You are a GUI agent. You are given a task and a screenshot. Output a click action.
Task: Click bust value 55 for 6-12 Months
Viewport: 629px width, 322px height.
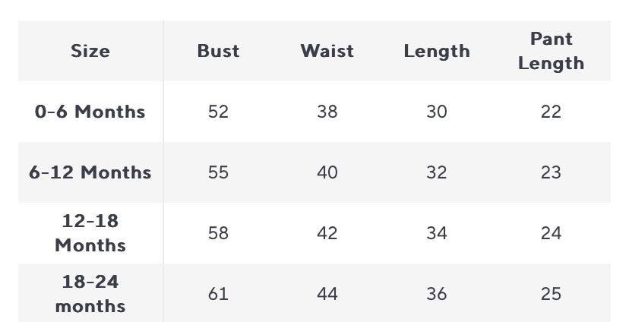tap(218, 172)
